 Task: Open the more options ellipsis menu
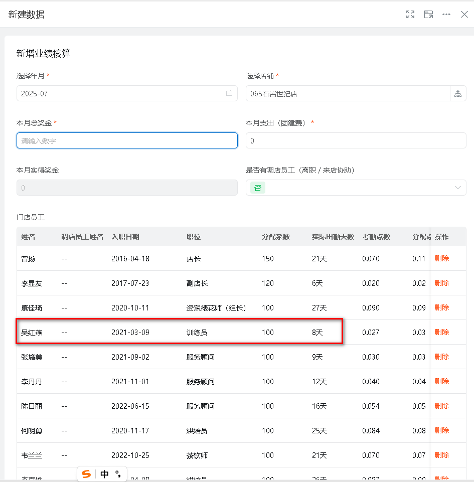[x=446, y=15]
